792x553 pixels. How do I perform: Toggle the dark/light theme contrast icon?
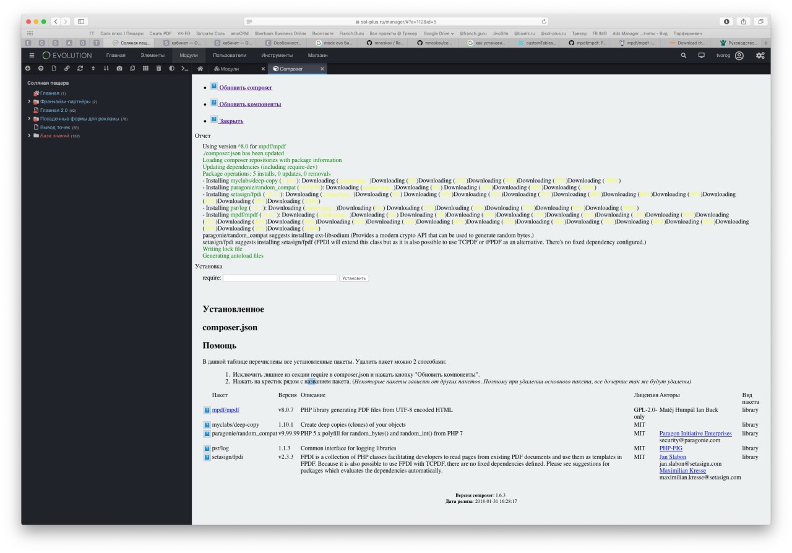click(x=171, y=69)
